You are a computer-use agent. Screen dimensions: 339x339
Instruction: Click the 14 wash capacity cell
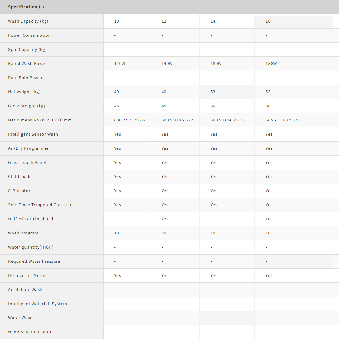tap(213, 21)
